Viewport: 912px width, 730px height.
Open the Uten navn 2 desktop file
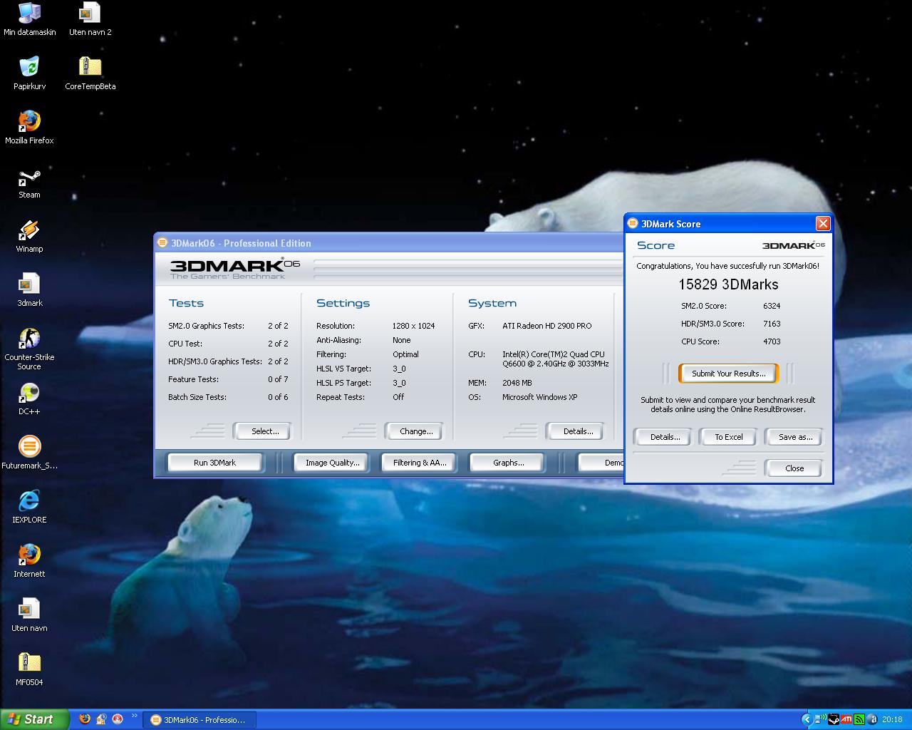coord(90,19)
